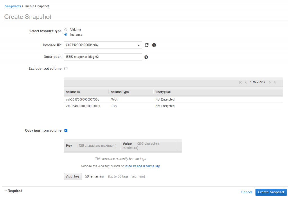Open the Instance ID info tooltip
Viewport: 288px width, 197px height.
(154, 45)
